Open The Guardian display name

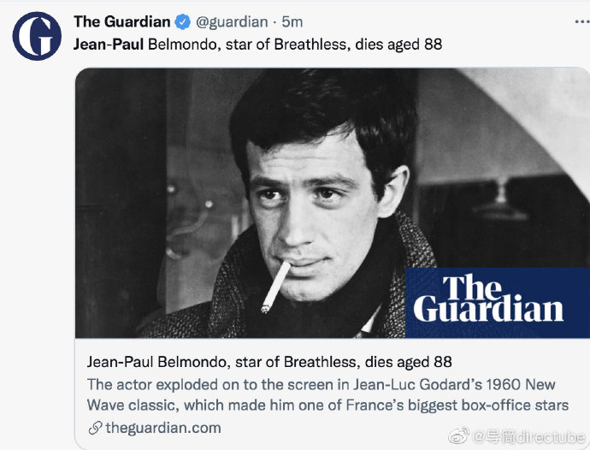(122, 22)
